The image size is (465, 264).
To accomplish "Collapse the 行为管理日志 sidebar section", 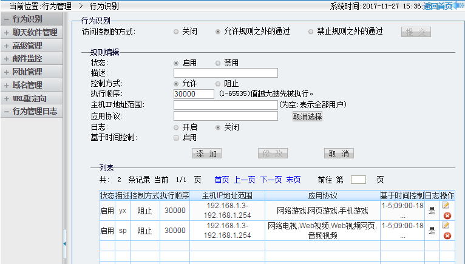I will (32, 111).
